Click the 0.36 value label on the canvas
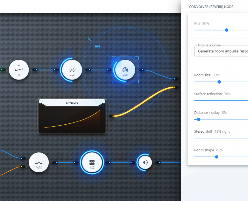Screen dimensions: 248x201 point(97,46)
